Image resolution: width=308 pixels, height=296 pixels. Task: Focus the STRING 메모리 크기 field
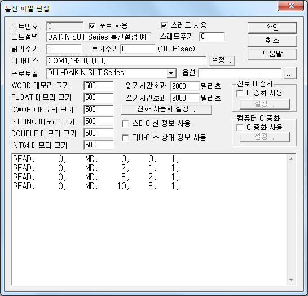[x=98, y=121]
